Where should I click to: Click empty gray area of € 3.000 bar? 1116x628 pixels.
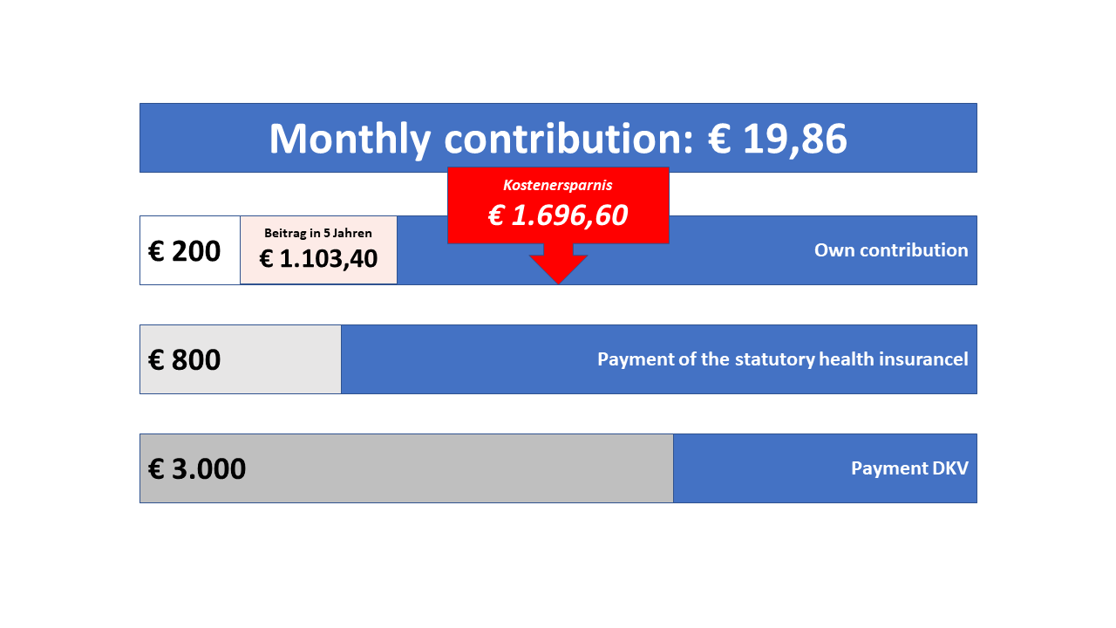tap(480, 468)
